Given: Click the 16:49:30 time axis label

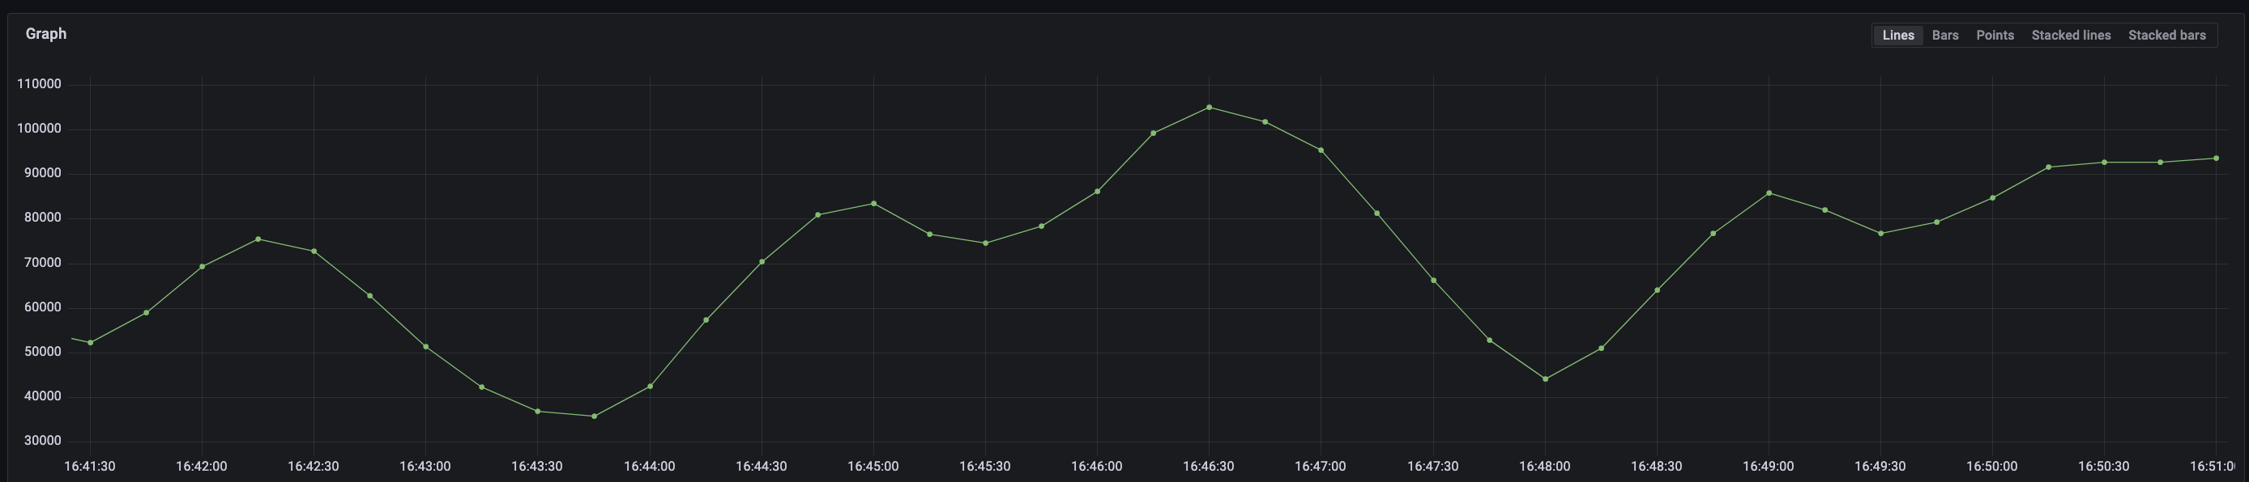Looking at the screenshot, I should [1880, 467].
